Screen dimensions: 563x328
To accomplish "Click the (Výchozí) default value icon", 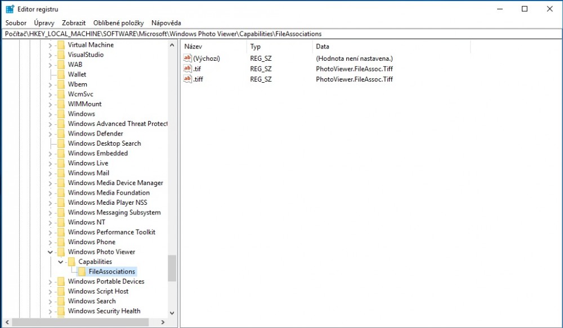I will point(188,59).
